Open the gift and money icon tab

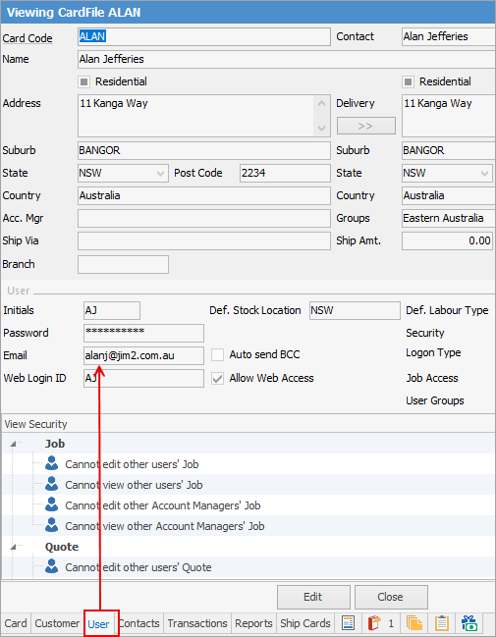(x=469, y=623)
